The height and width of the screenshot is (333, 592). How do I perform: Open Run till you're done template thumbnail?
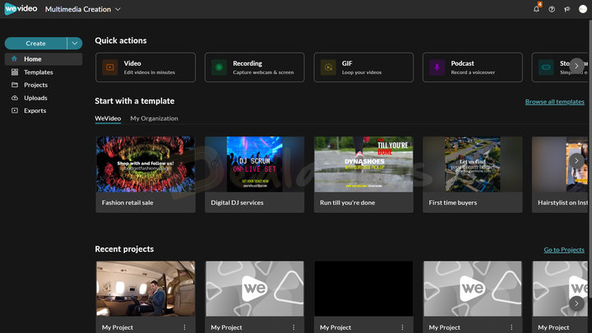[x=363, y=164]
